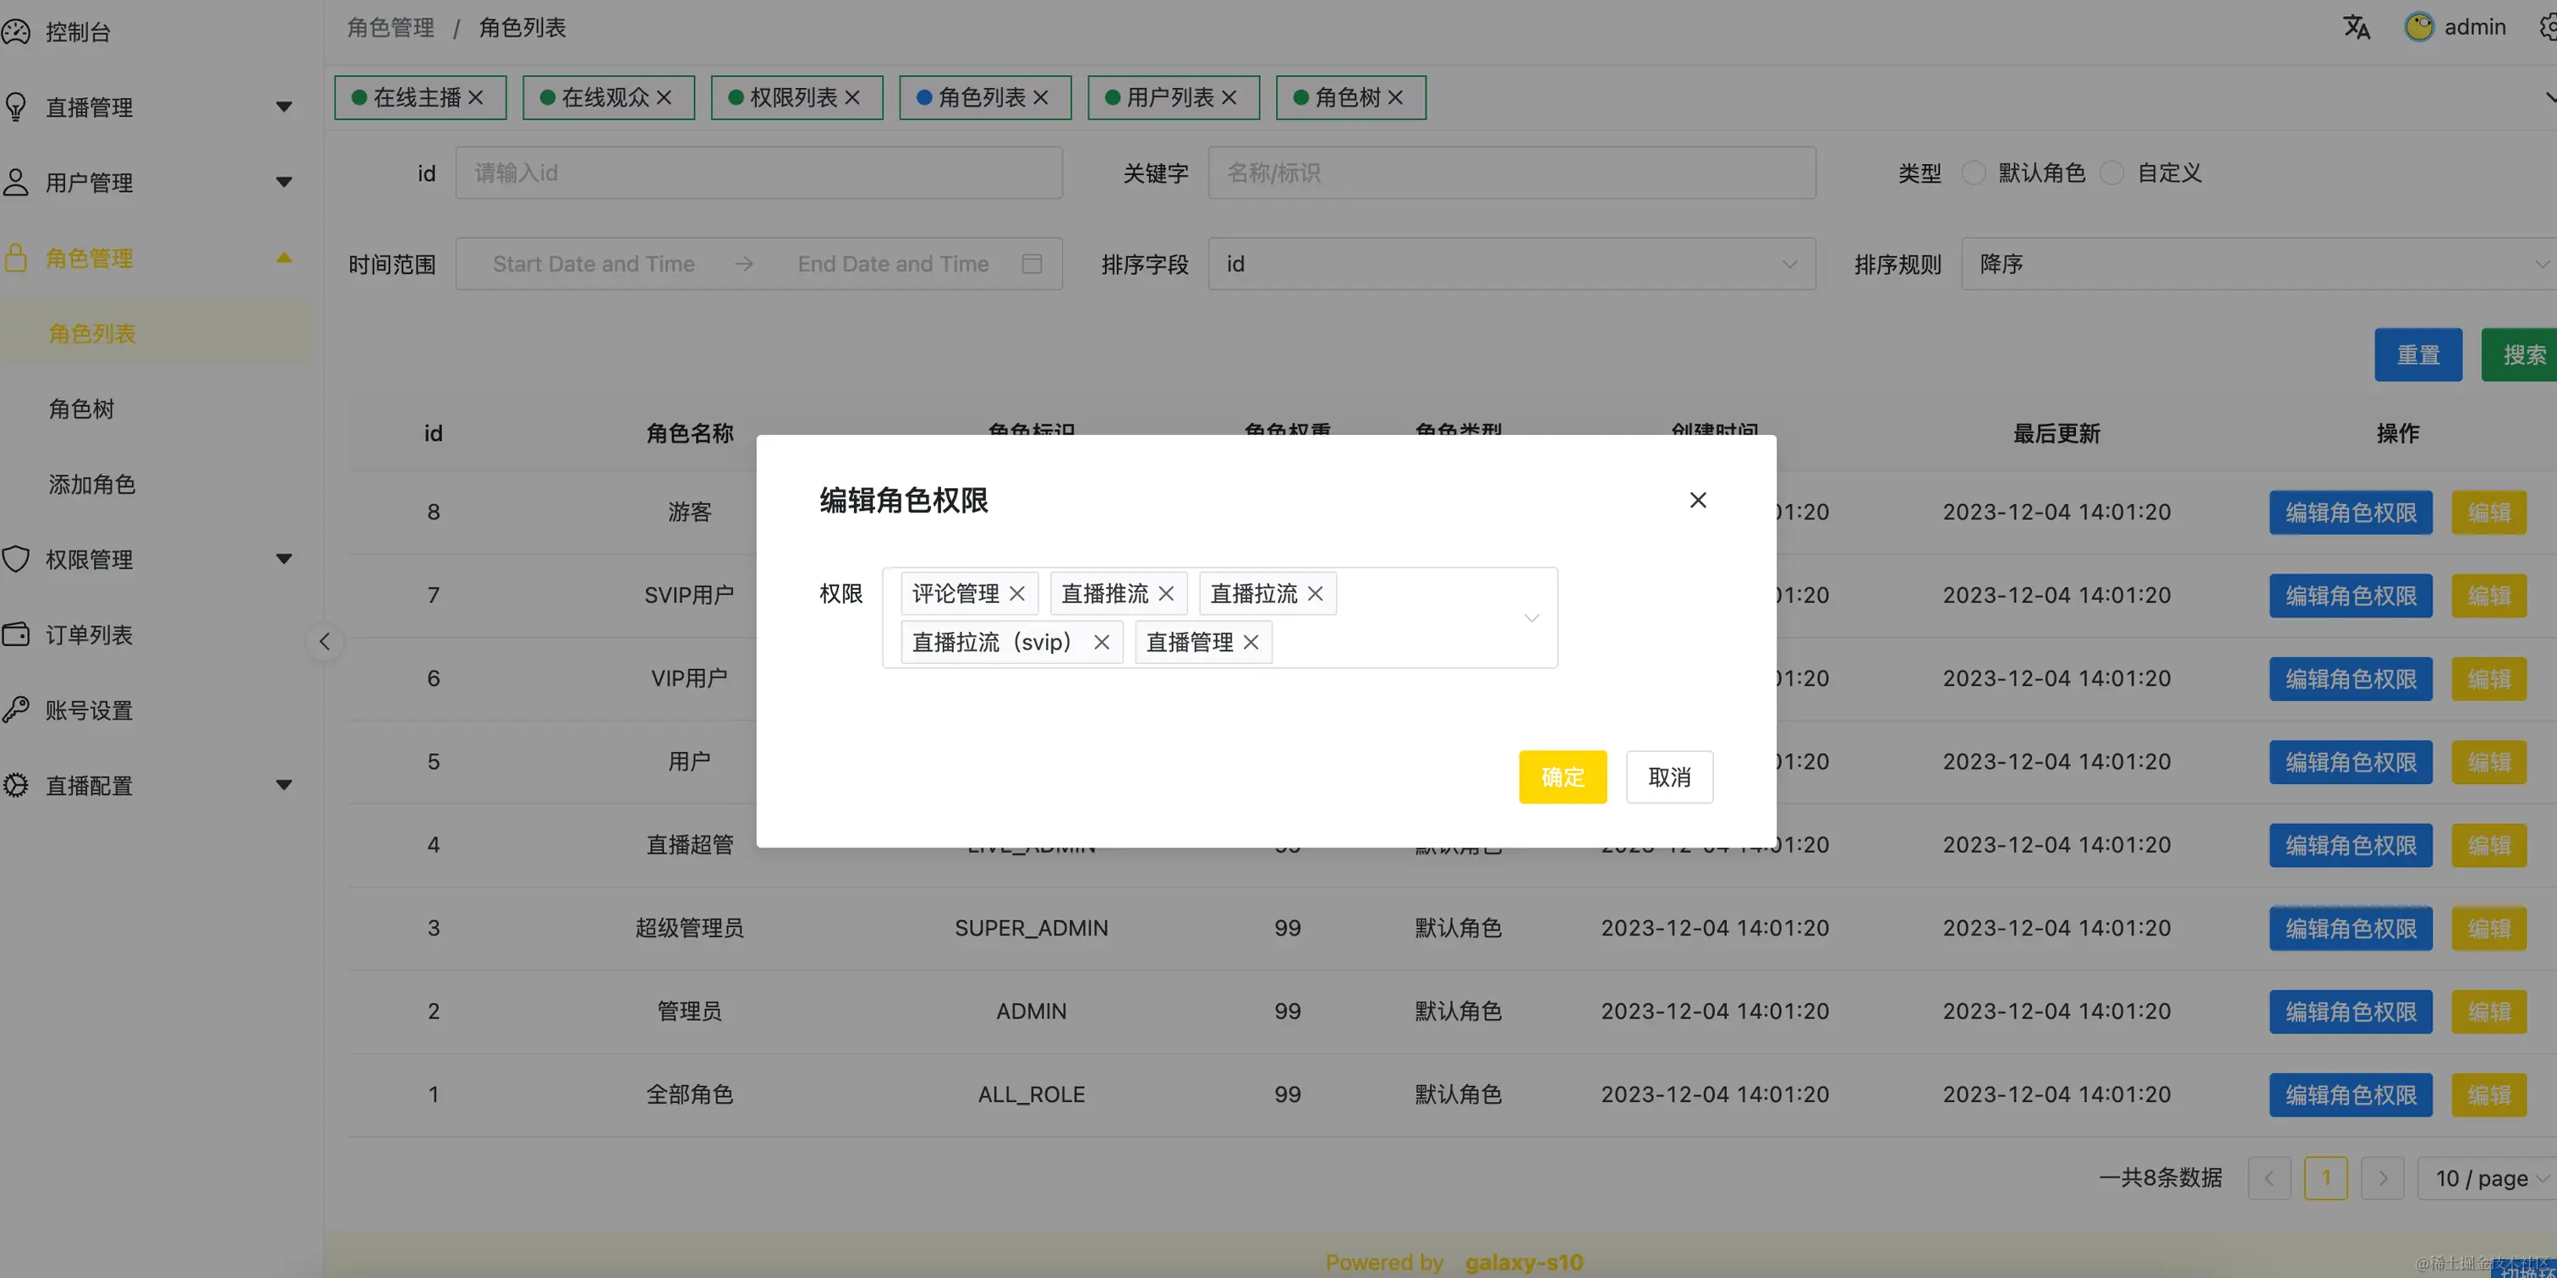Click the admin avatar icon
The image size is (2557, 1278).
(2419, 27)
